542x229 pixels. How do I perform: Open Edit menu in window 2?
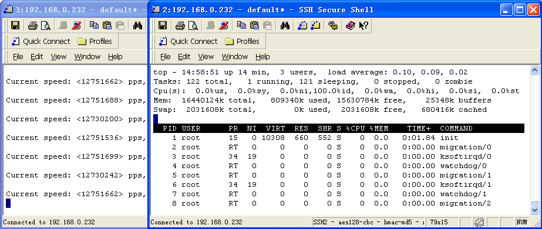[184, 57]
